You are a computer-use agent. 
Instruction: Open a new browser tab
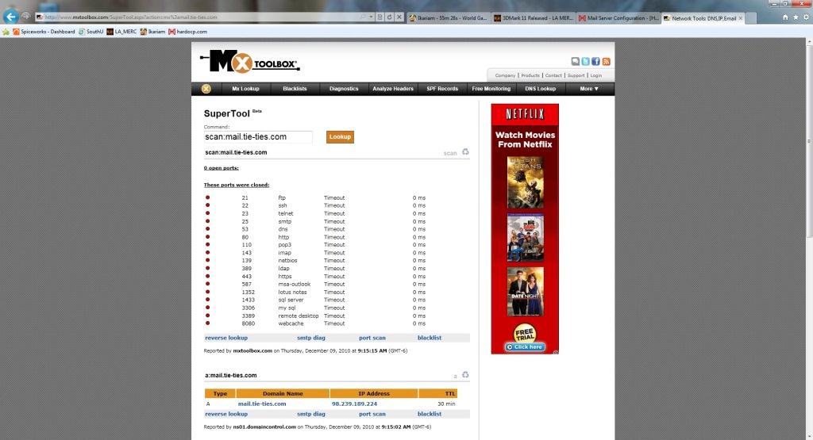coord(752,18)
